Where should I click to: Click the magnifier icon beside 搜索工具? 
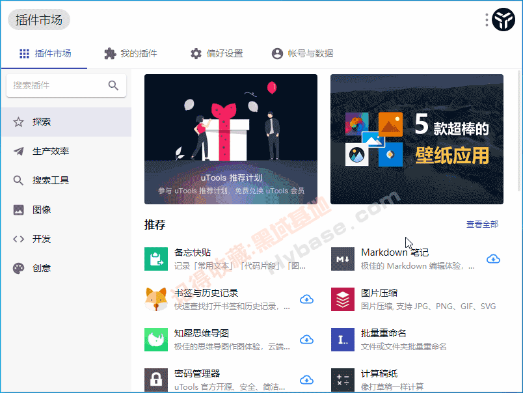(18, 180)
